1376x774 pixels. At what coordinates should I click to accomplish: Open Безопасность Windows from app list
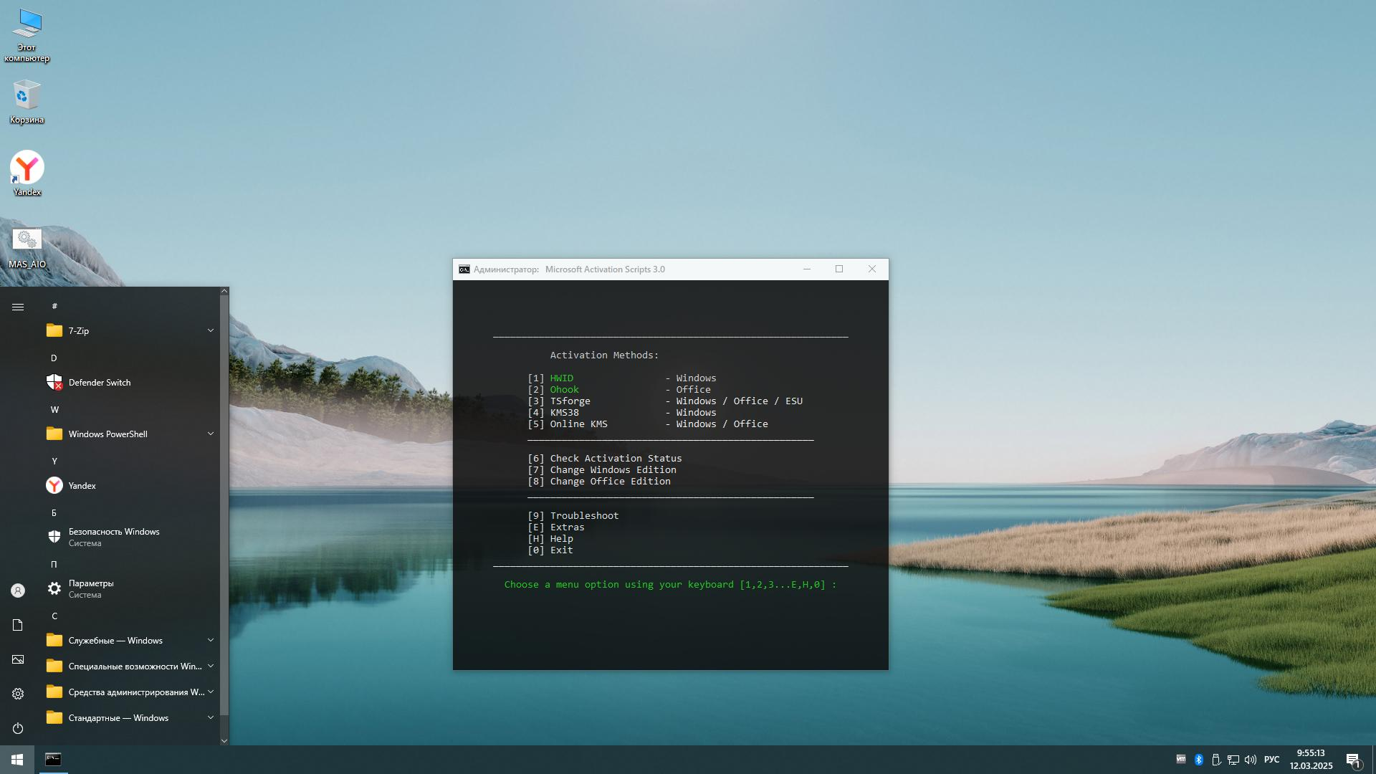tap(113, 537)
